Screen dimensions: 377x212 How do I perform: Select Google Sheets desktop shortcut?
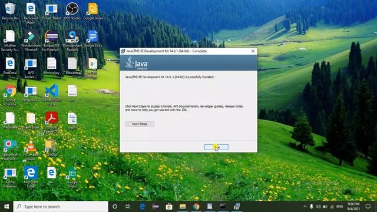72,177
